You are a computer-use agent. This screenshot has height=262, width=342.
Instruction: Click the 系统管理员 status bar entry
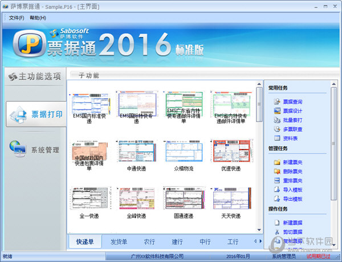(284, 256)
